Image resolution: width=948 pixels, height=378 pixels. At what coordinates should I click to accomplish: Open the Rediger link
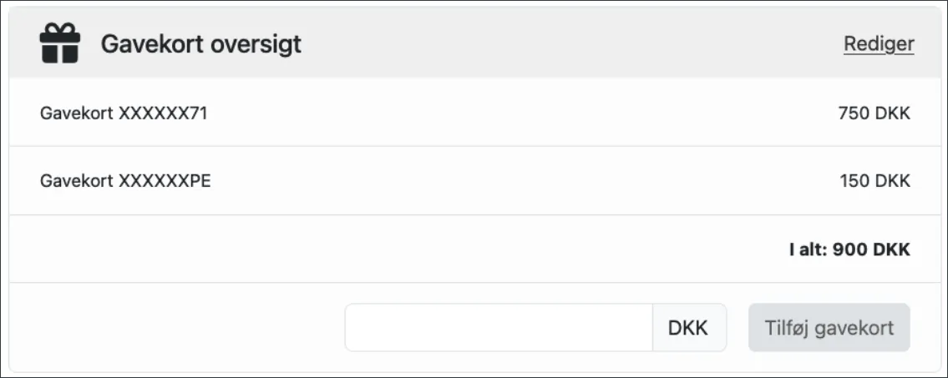click(879, 43)
